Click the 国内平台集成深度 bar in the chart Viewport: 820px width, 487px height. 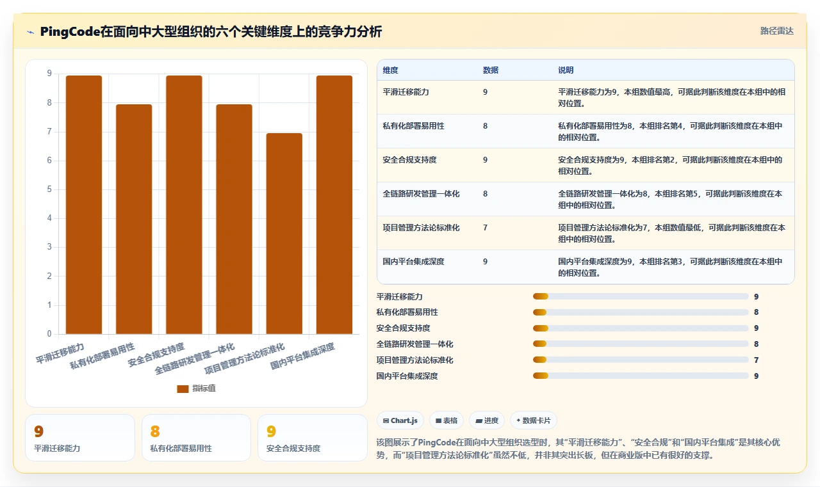(334, 205)
